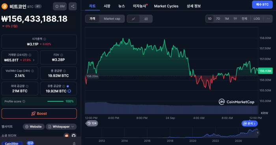
Task: Collapse the bottom panel double chevron
Action: [74, 143]
